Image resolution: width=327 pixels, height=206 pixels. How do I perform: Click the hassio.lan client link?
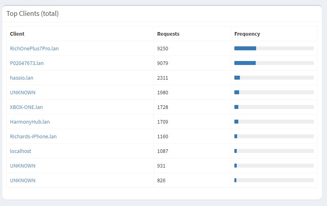(x=22, y=78)
